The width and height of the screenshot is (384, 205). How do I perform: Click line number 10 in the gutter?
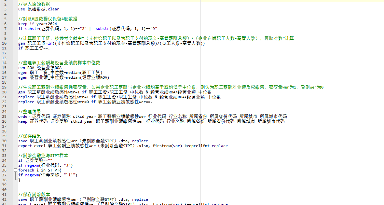[x=5, y=43]
